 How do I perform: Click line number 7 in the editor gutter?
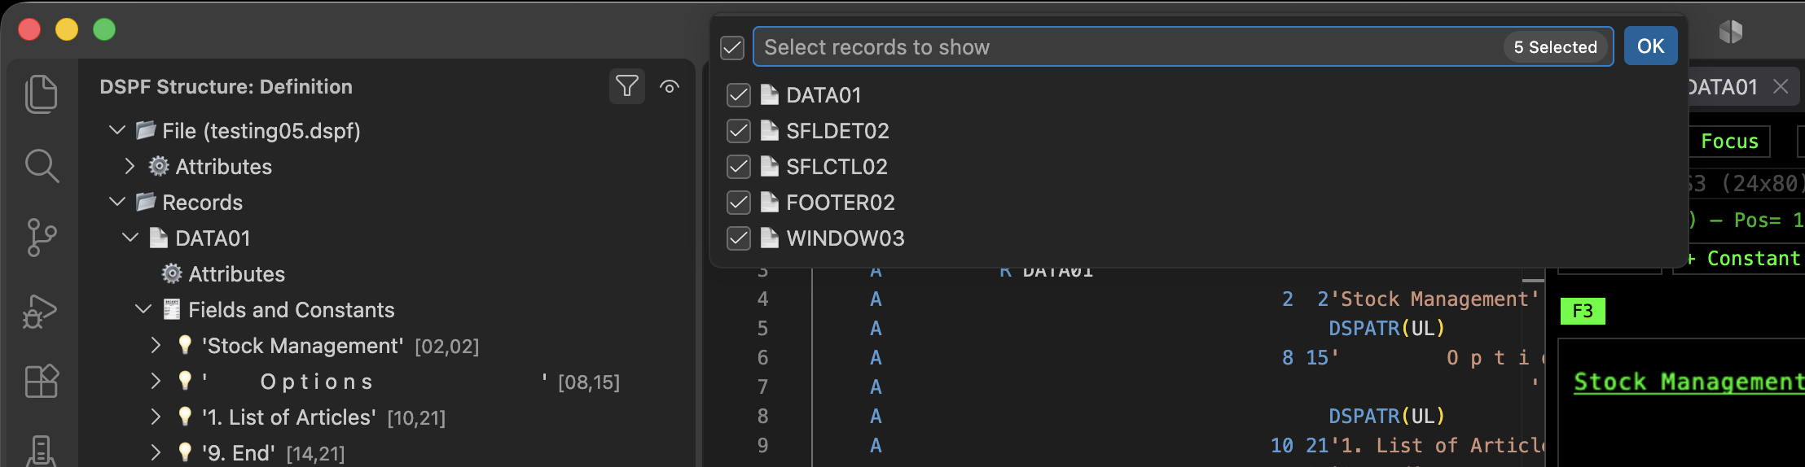[x=762, y=386]
